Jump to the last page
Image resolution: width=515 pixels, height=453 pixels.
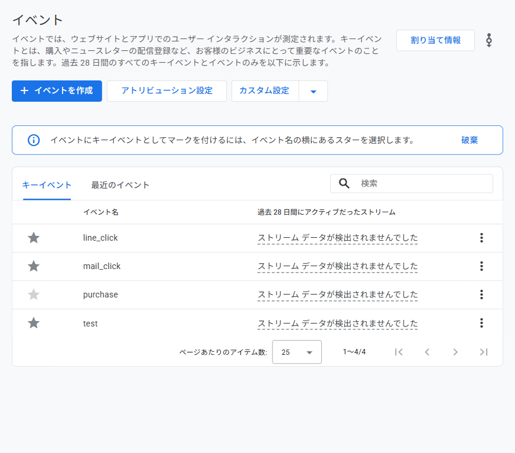[x=484, y=352]
